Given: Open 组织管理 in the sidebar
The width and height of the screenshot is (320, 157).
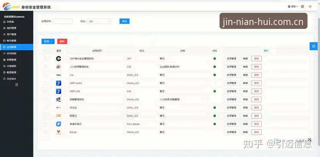Looking at the screenshot, I should click(x=17, y=28).
